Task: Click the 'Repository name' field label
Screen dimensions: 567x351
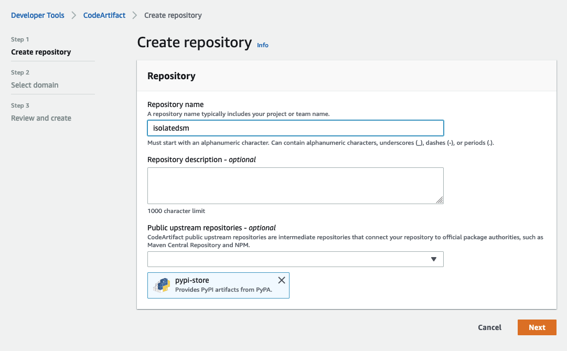Action: (x=175, y=104)
